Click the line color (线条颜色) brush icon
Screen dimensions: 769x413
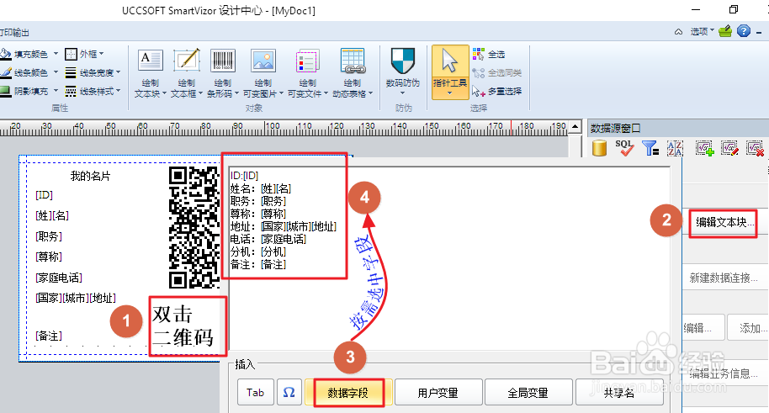[x=6, y=72]
